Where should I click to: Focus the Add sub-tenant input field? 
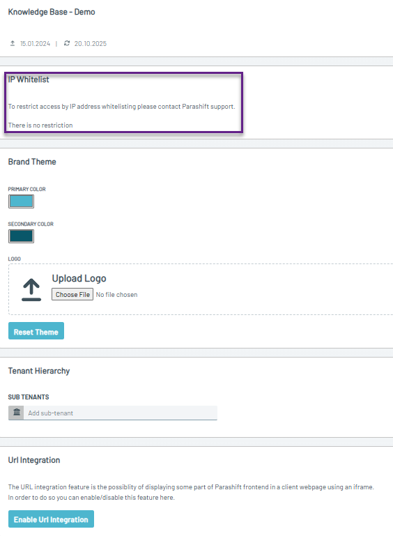tap(121, 413)
